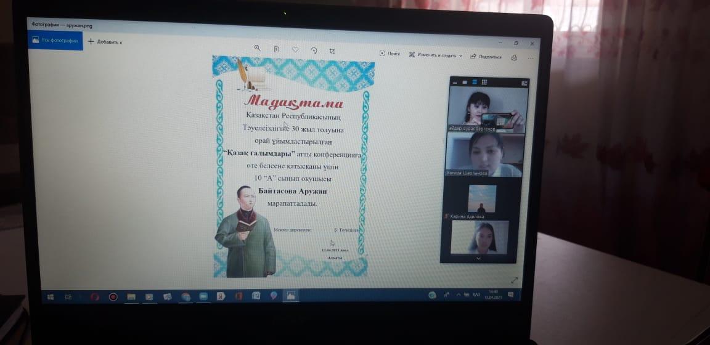Image resolution: width=710 pixels, height=345 pixels.
Task: Click the 'Поделиться' share button
Action: [486, 56]
